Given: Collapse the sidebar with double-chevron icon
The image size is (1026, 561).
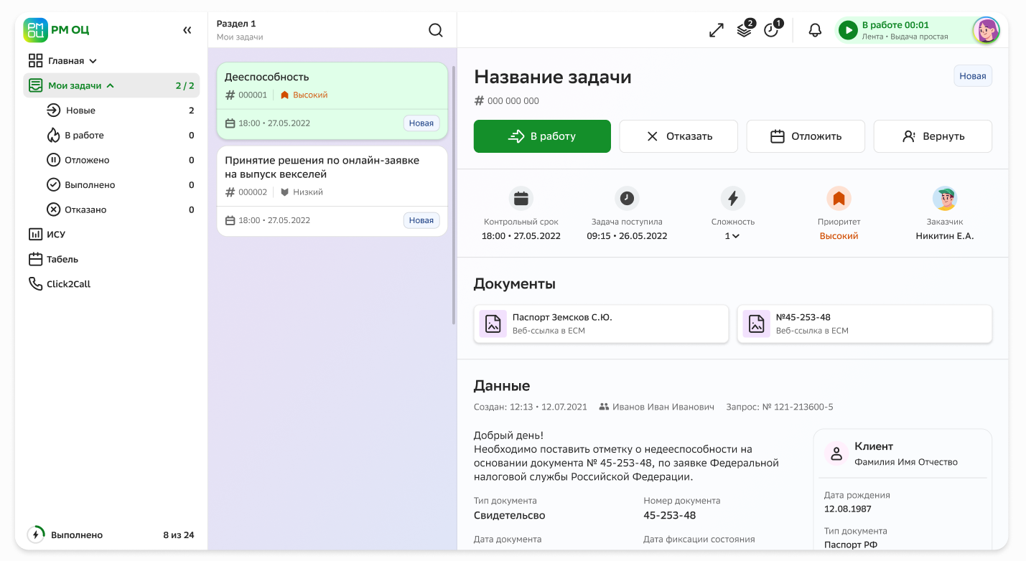Looking at the screenshot, I should (187, 30).
